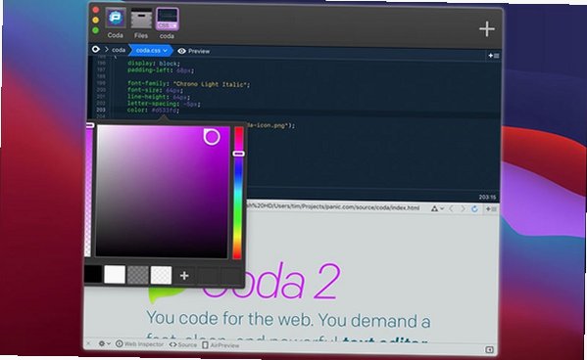The height and width of the screenshot is (360, 587).
Task: Switch to the Files tab thumbnail
Action: (x=141, y=19)
